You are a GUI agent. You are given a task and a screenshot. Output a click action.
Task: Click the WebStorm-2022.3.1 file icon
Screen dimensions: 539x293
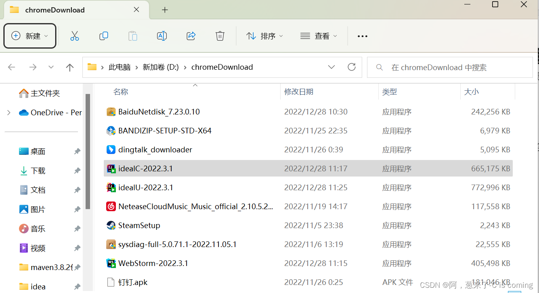click(111, 263)
